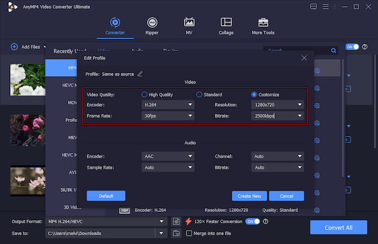Click the gear icon beside the Channel row
Viewport: 378px width, 244px height.
tap(317, 158)
